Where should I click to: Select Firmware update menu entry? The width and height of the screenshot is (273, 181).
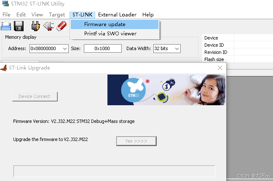(x=115, y=24)
